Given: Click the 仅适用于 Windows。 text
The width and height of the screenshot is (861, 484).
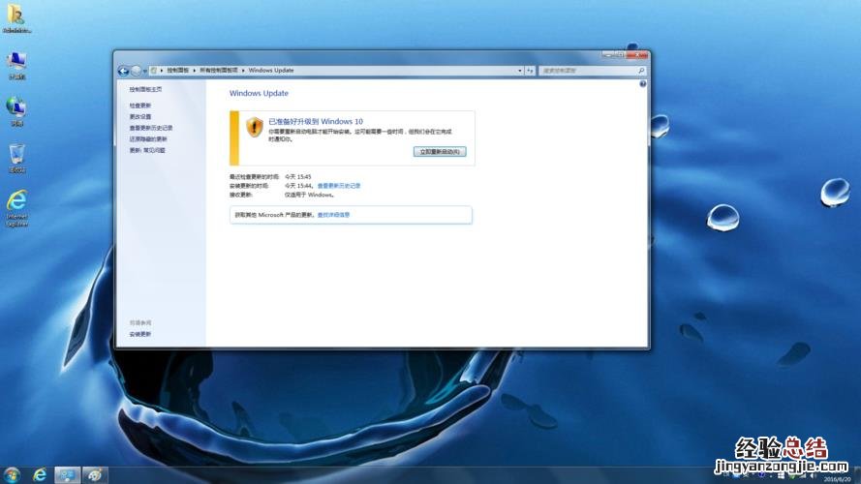Looking at the screenshot, I should click(x=310, y=195).
